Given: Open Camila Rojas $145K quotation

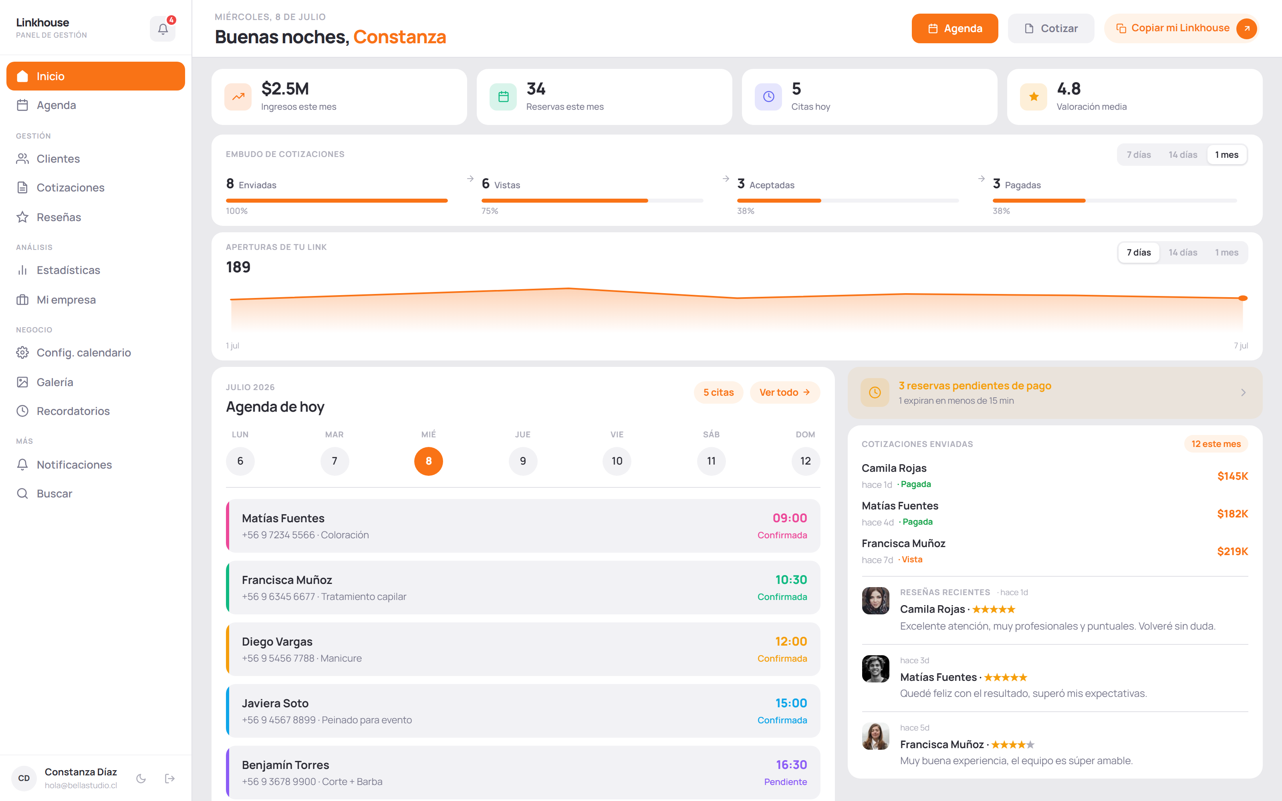Looking at the screenshot, I should tap(1055, 476).
